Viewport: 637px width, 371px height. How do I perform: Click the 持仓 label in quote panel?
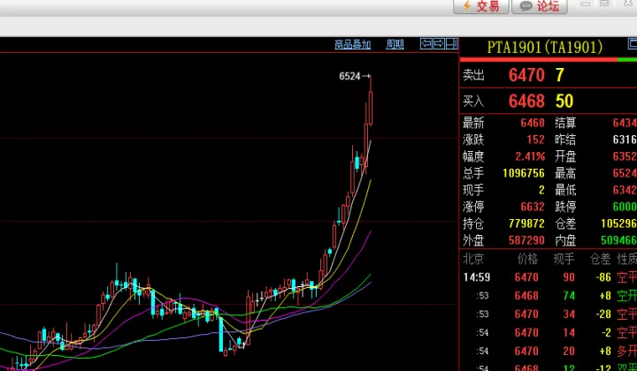(473, 223)
